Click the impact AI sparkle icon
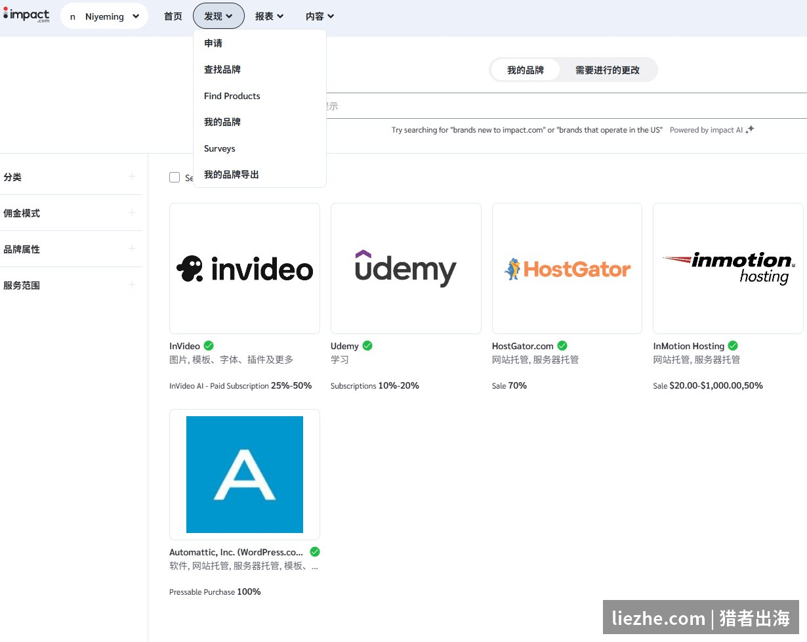This screenshot has height=642, width=807. point(750,129)
